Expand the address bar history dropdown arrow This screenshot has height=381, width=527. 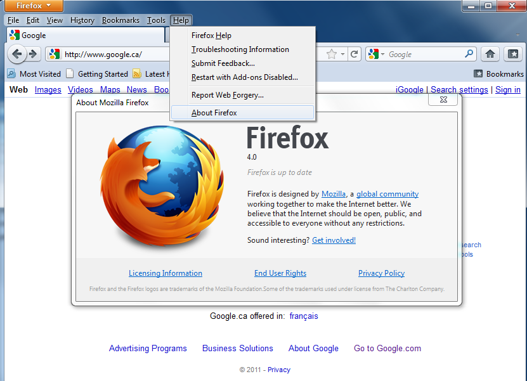(x=342, y=54)
